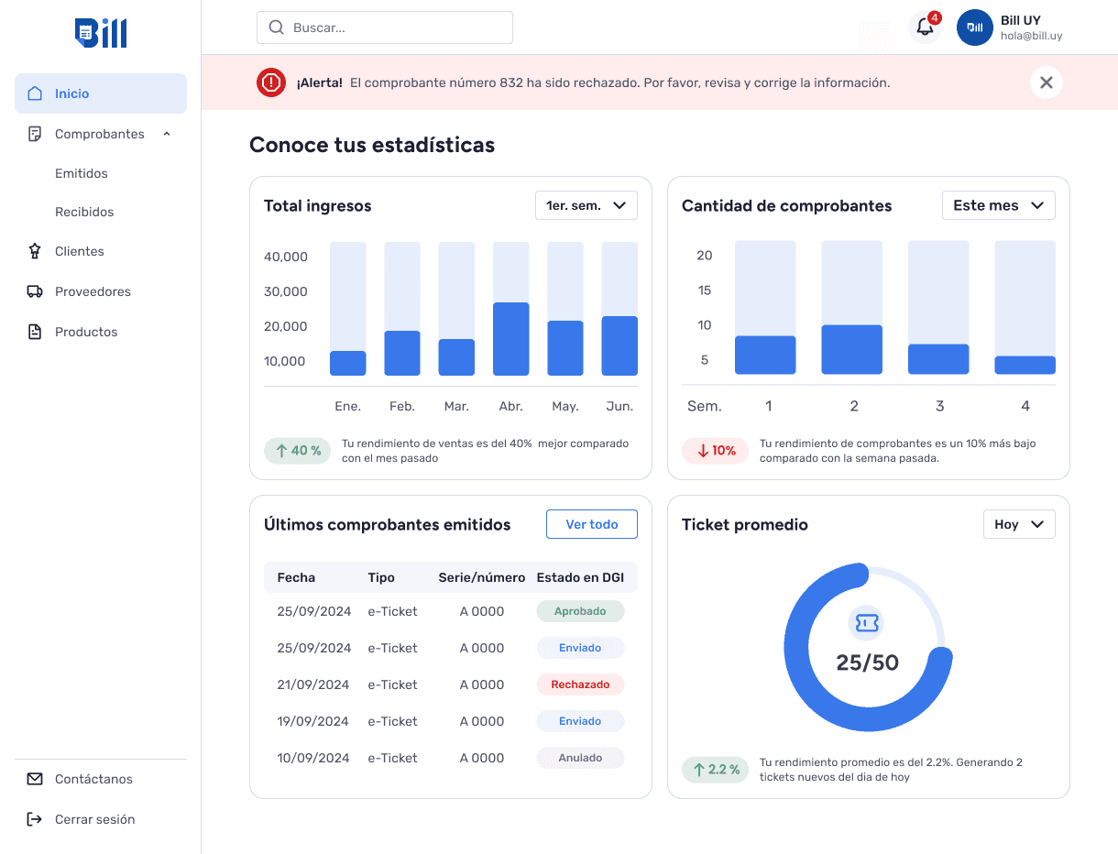Click the search magnifier icon

tap(276, 27)
